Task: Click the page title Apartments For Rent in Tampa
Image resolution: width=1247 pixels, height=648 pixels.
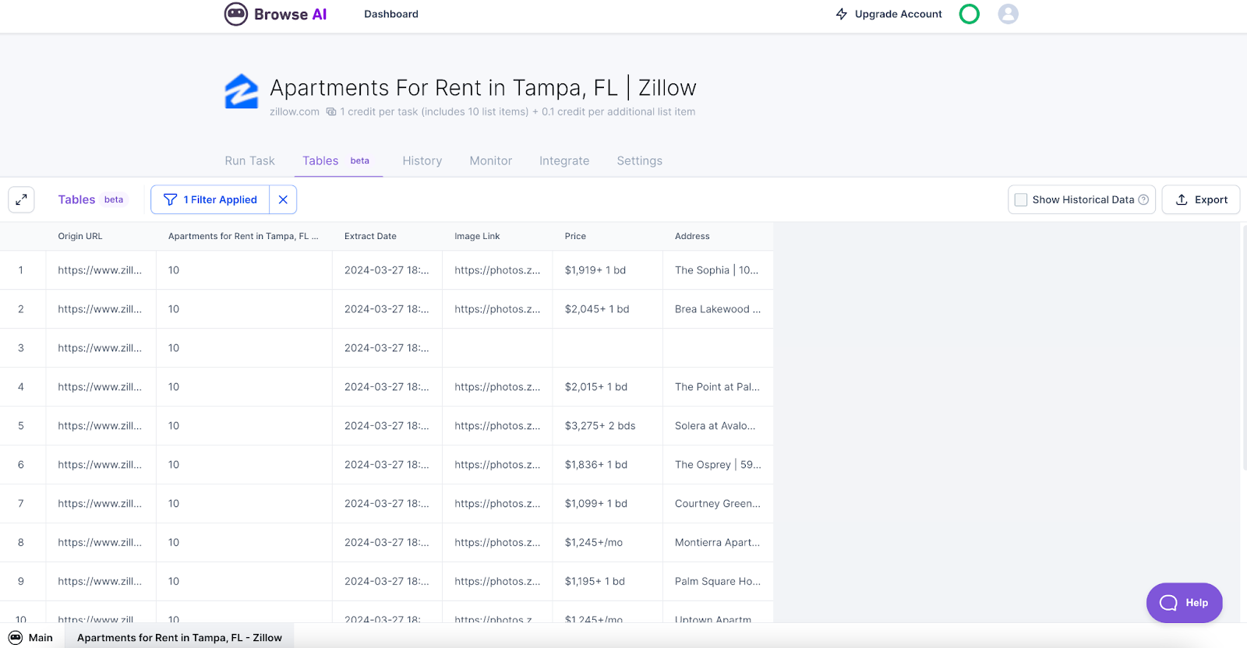Action: point(483,88)
